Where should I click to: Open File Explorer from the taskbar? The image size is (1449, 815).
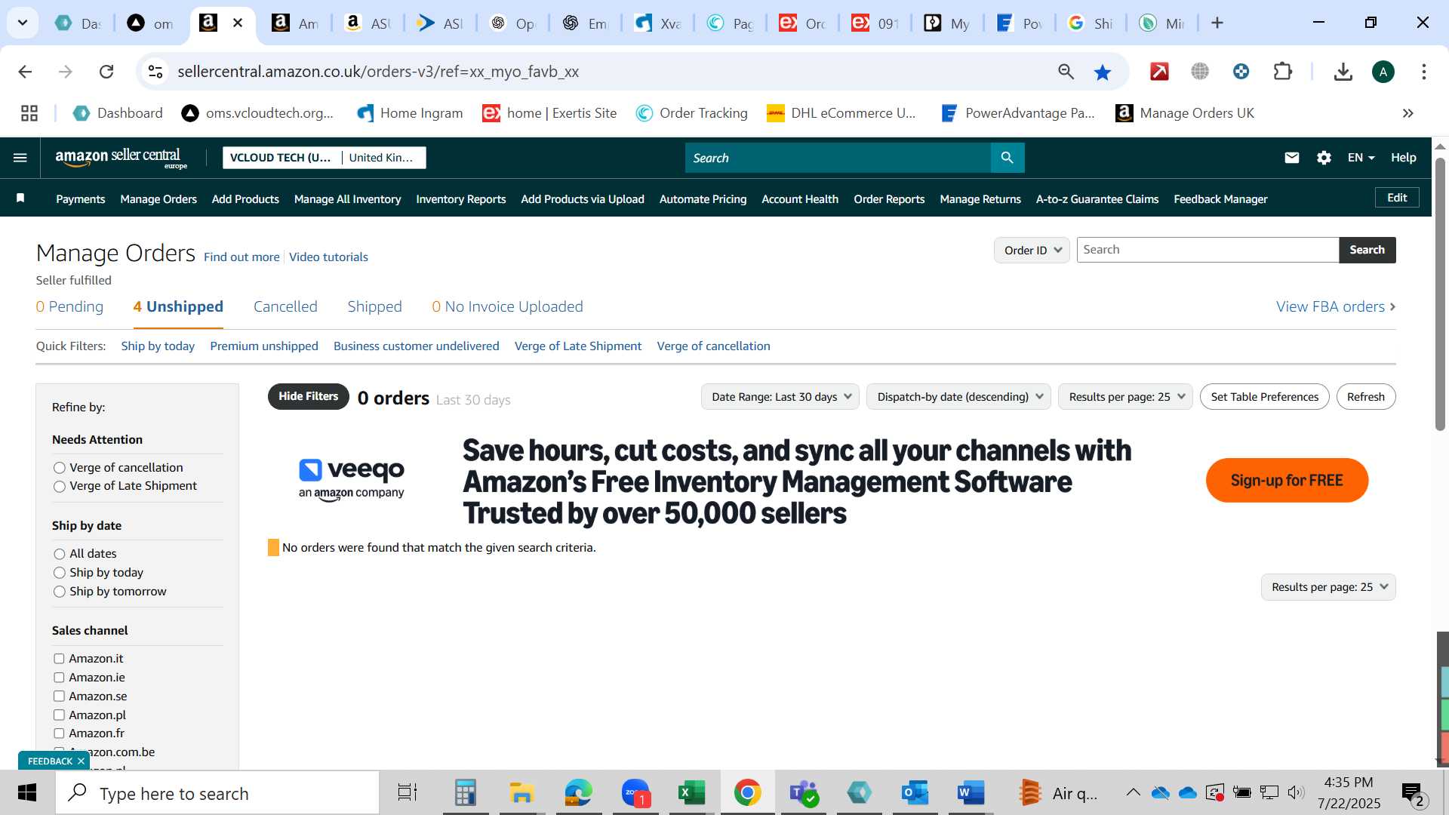pos(521,793)
